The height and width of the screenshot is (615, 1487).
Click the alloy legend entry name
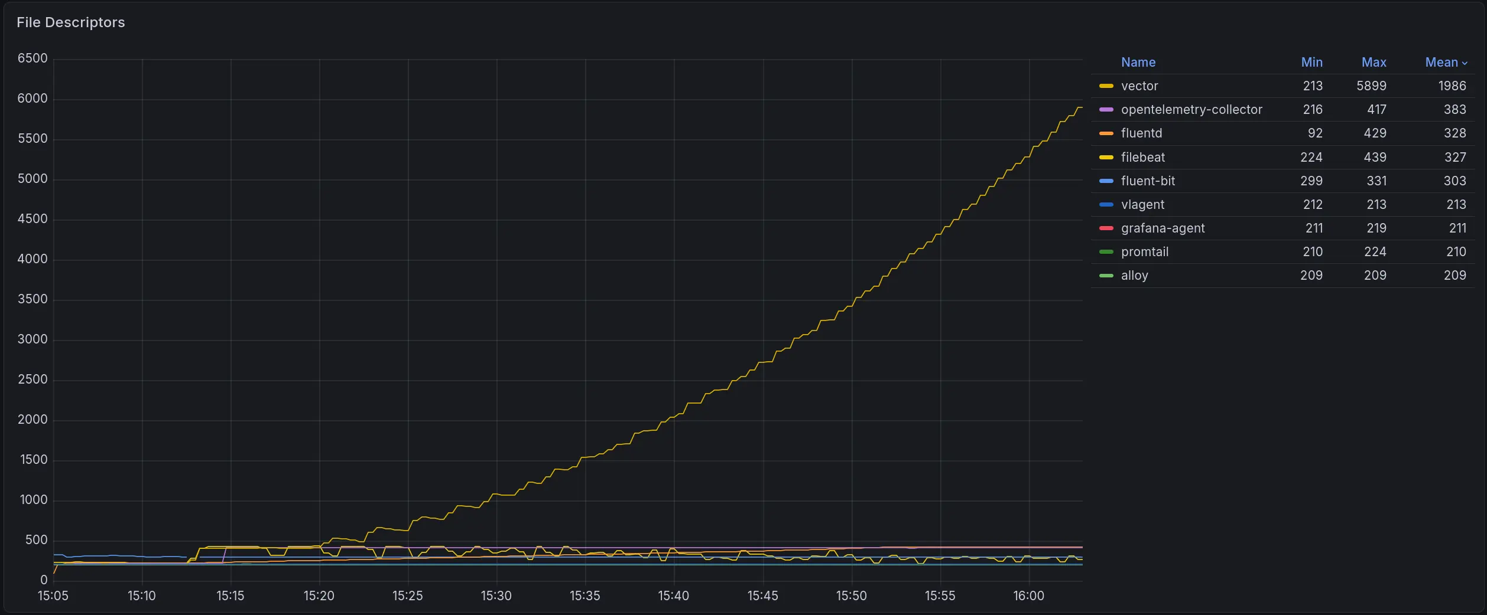click(1134, 276)
